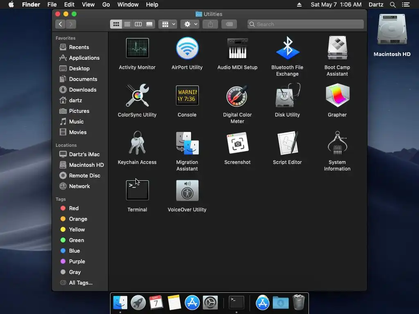Viewport: 419px width, 314px height.
Task: Open System Preferences from the Dock
Action: (210, 303)
